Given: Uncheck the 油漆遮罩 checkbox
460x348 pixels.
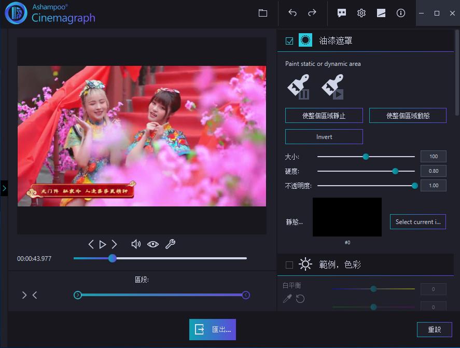Looking at the screenshot, I should 289,41.
